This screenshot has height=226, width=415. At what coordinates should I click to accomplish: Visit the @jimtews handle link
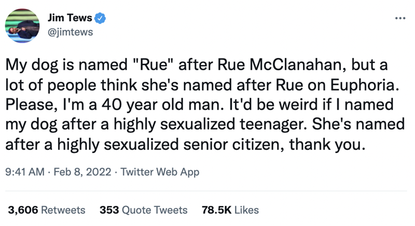pyautogui.click(x=73, y=32)
